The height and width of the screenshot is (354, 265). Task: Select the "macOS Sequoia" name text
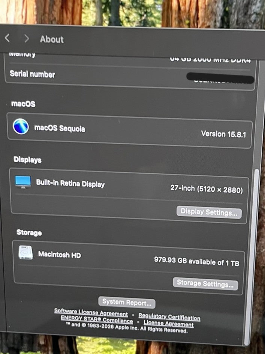(60, 128)
